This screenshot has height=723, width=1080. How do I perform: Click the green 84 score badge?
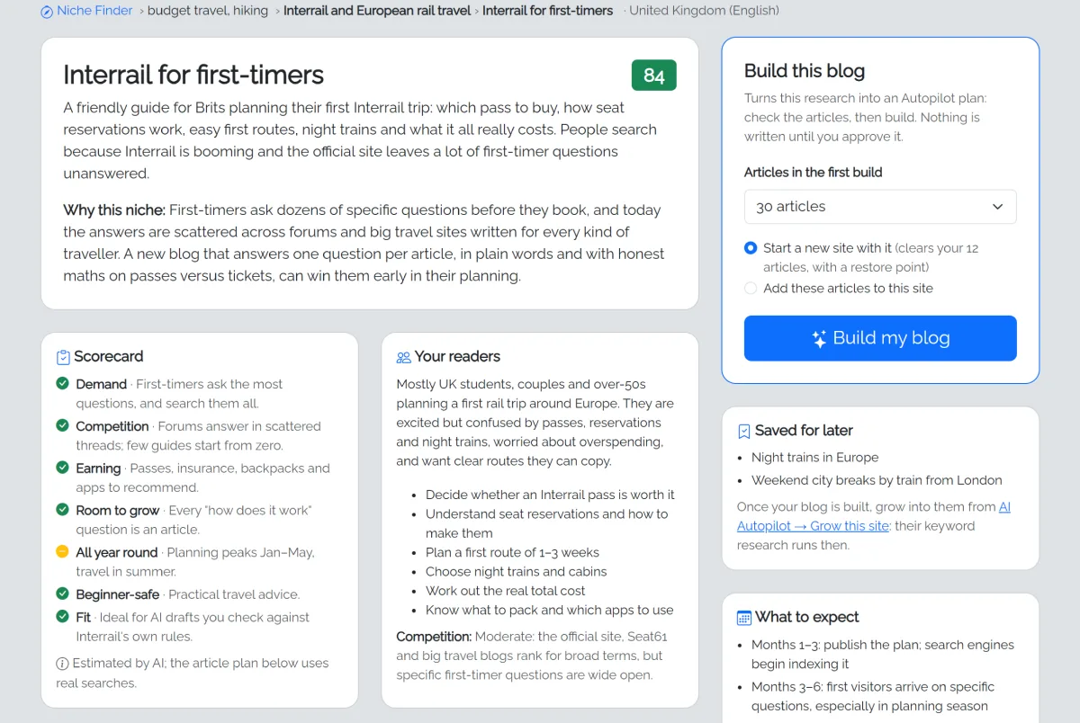click(x=654, y=76)
